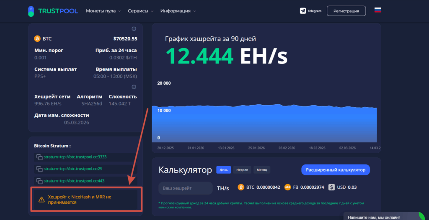Viewport: 429px width, 220px height.
Task: Copy the stratum port 3333 address icon
Action: click(x=39, y=157)
